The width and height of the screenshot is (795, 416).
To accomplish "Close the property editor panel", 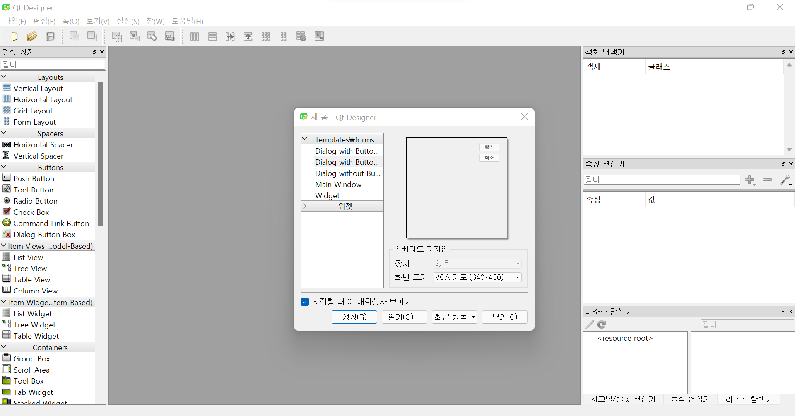I will [x=791, y=164].
